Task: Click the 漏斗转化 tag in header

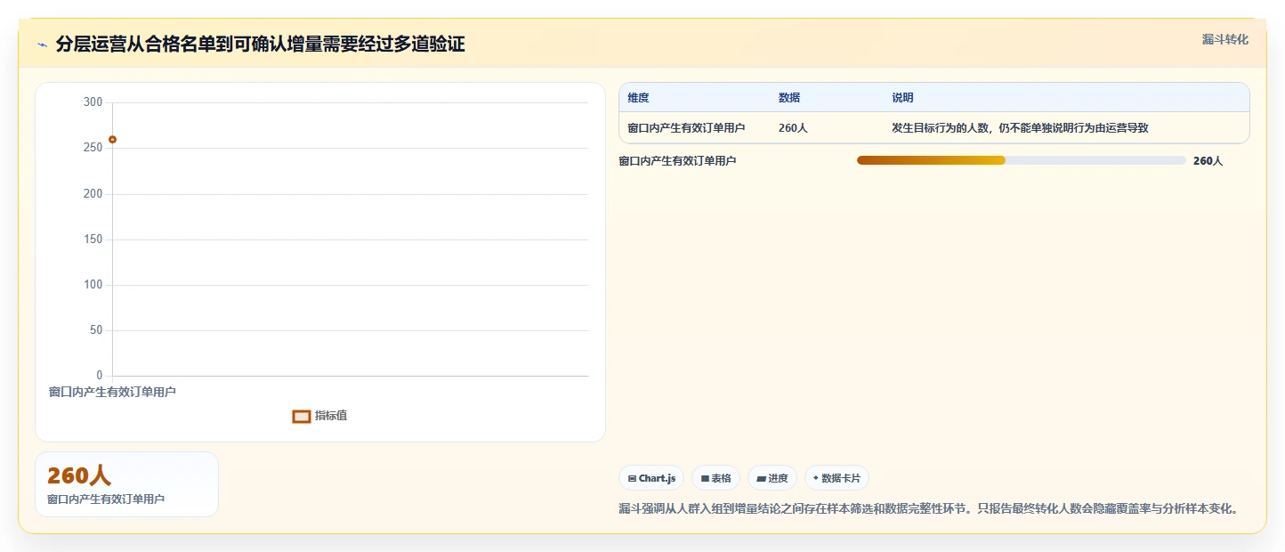Action: (1224, 39)
